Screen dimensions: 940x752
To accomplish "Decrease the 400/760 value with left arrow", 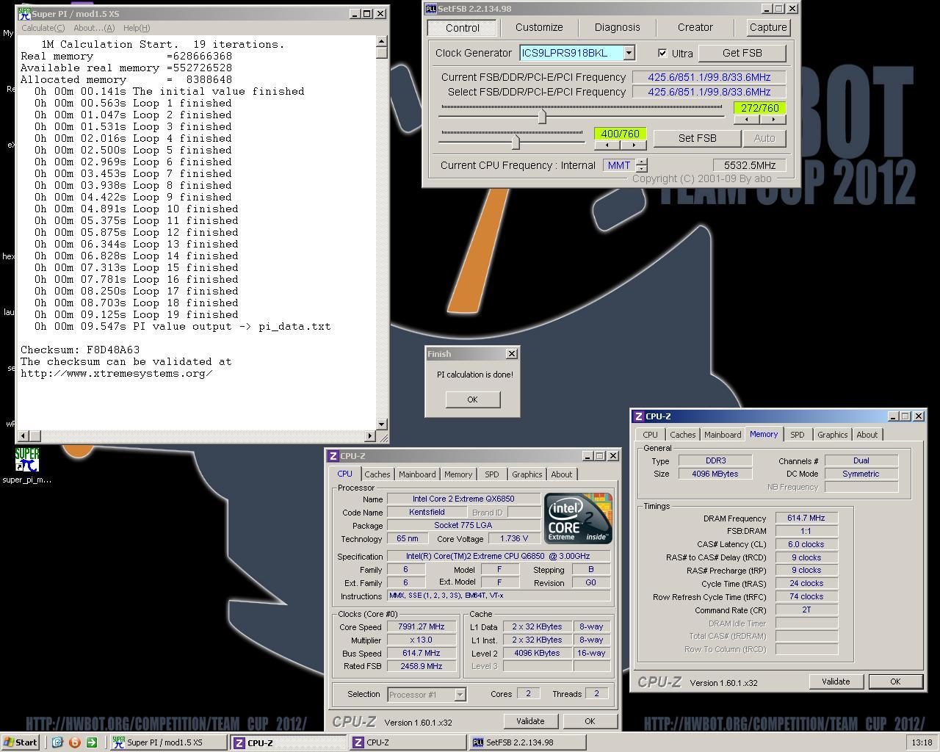I will pos(607,145).
